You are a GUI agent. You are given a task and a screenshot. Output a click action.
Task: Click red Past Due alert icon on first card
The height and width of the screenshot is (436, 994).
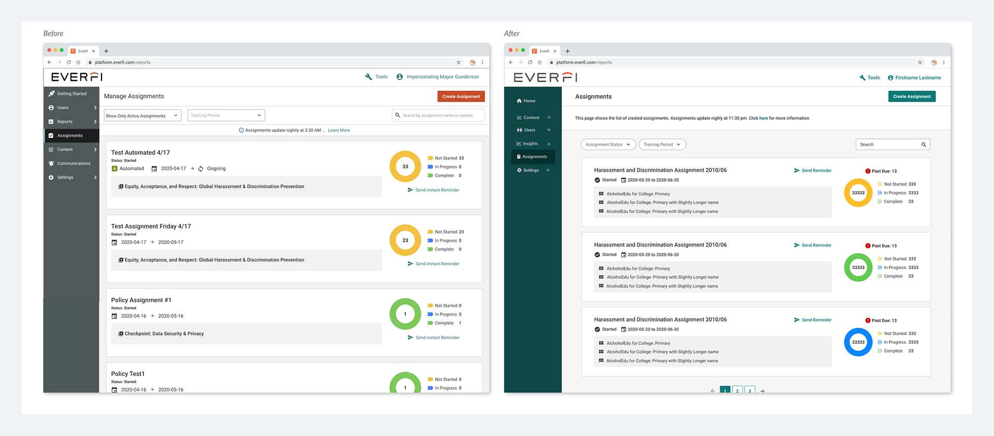[868, 171]
